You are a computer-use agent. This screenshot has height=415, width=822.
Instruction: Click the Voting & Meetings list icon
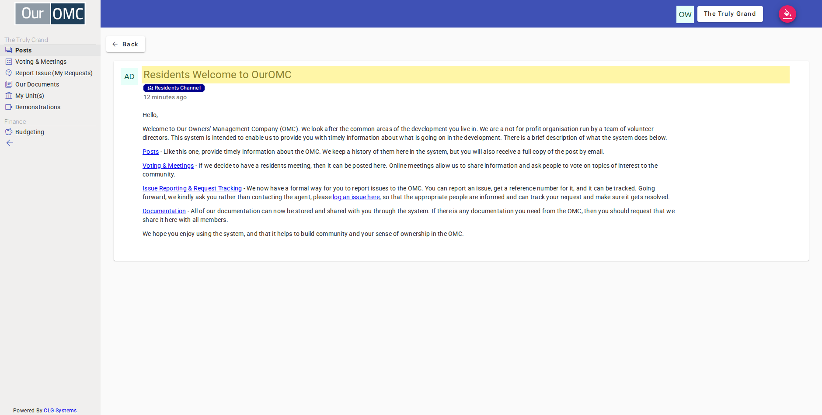[x=9, y=62]
